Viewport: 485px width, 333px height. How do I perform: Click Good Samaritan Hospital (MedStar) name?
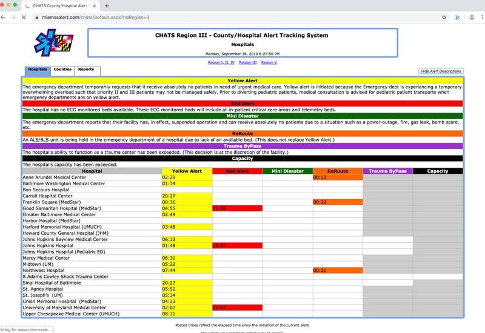tap(62, 208)
